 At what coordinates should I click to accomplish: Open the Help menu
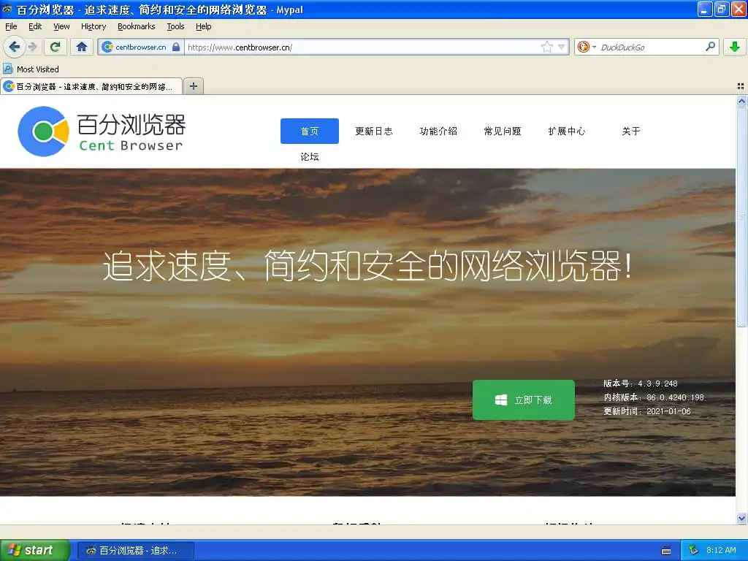[x=204, y=26]
